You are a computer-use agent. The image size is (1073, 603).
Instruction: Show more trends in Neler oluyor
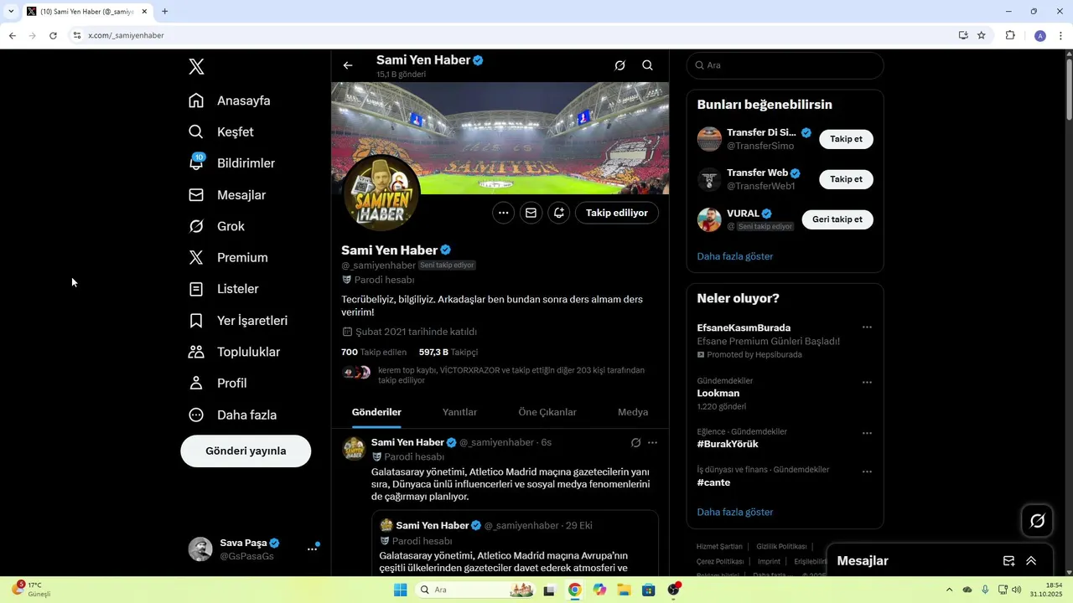(x=735, y=512)
